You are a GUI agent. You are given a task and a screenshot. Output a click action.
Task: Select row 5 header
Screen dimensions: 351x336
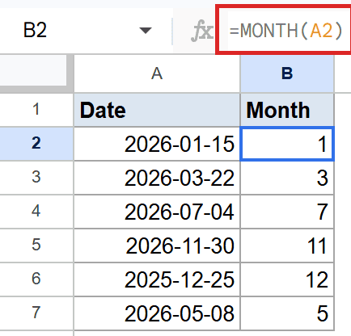coord(36,246)
